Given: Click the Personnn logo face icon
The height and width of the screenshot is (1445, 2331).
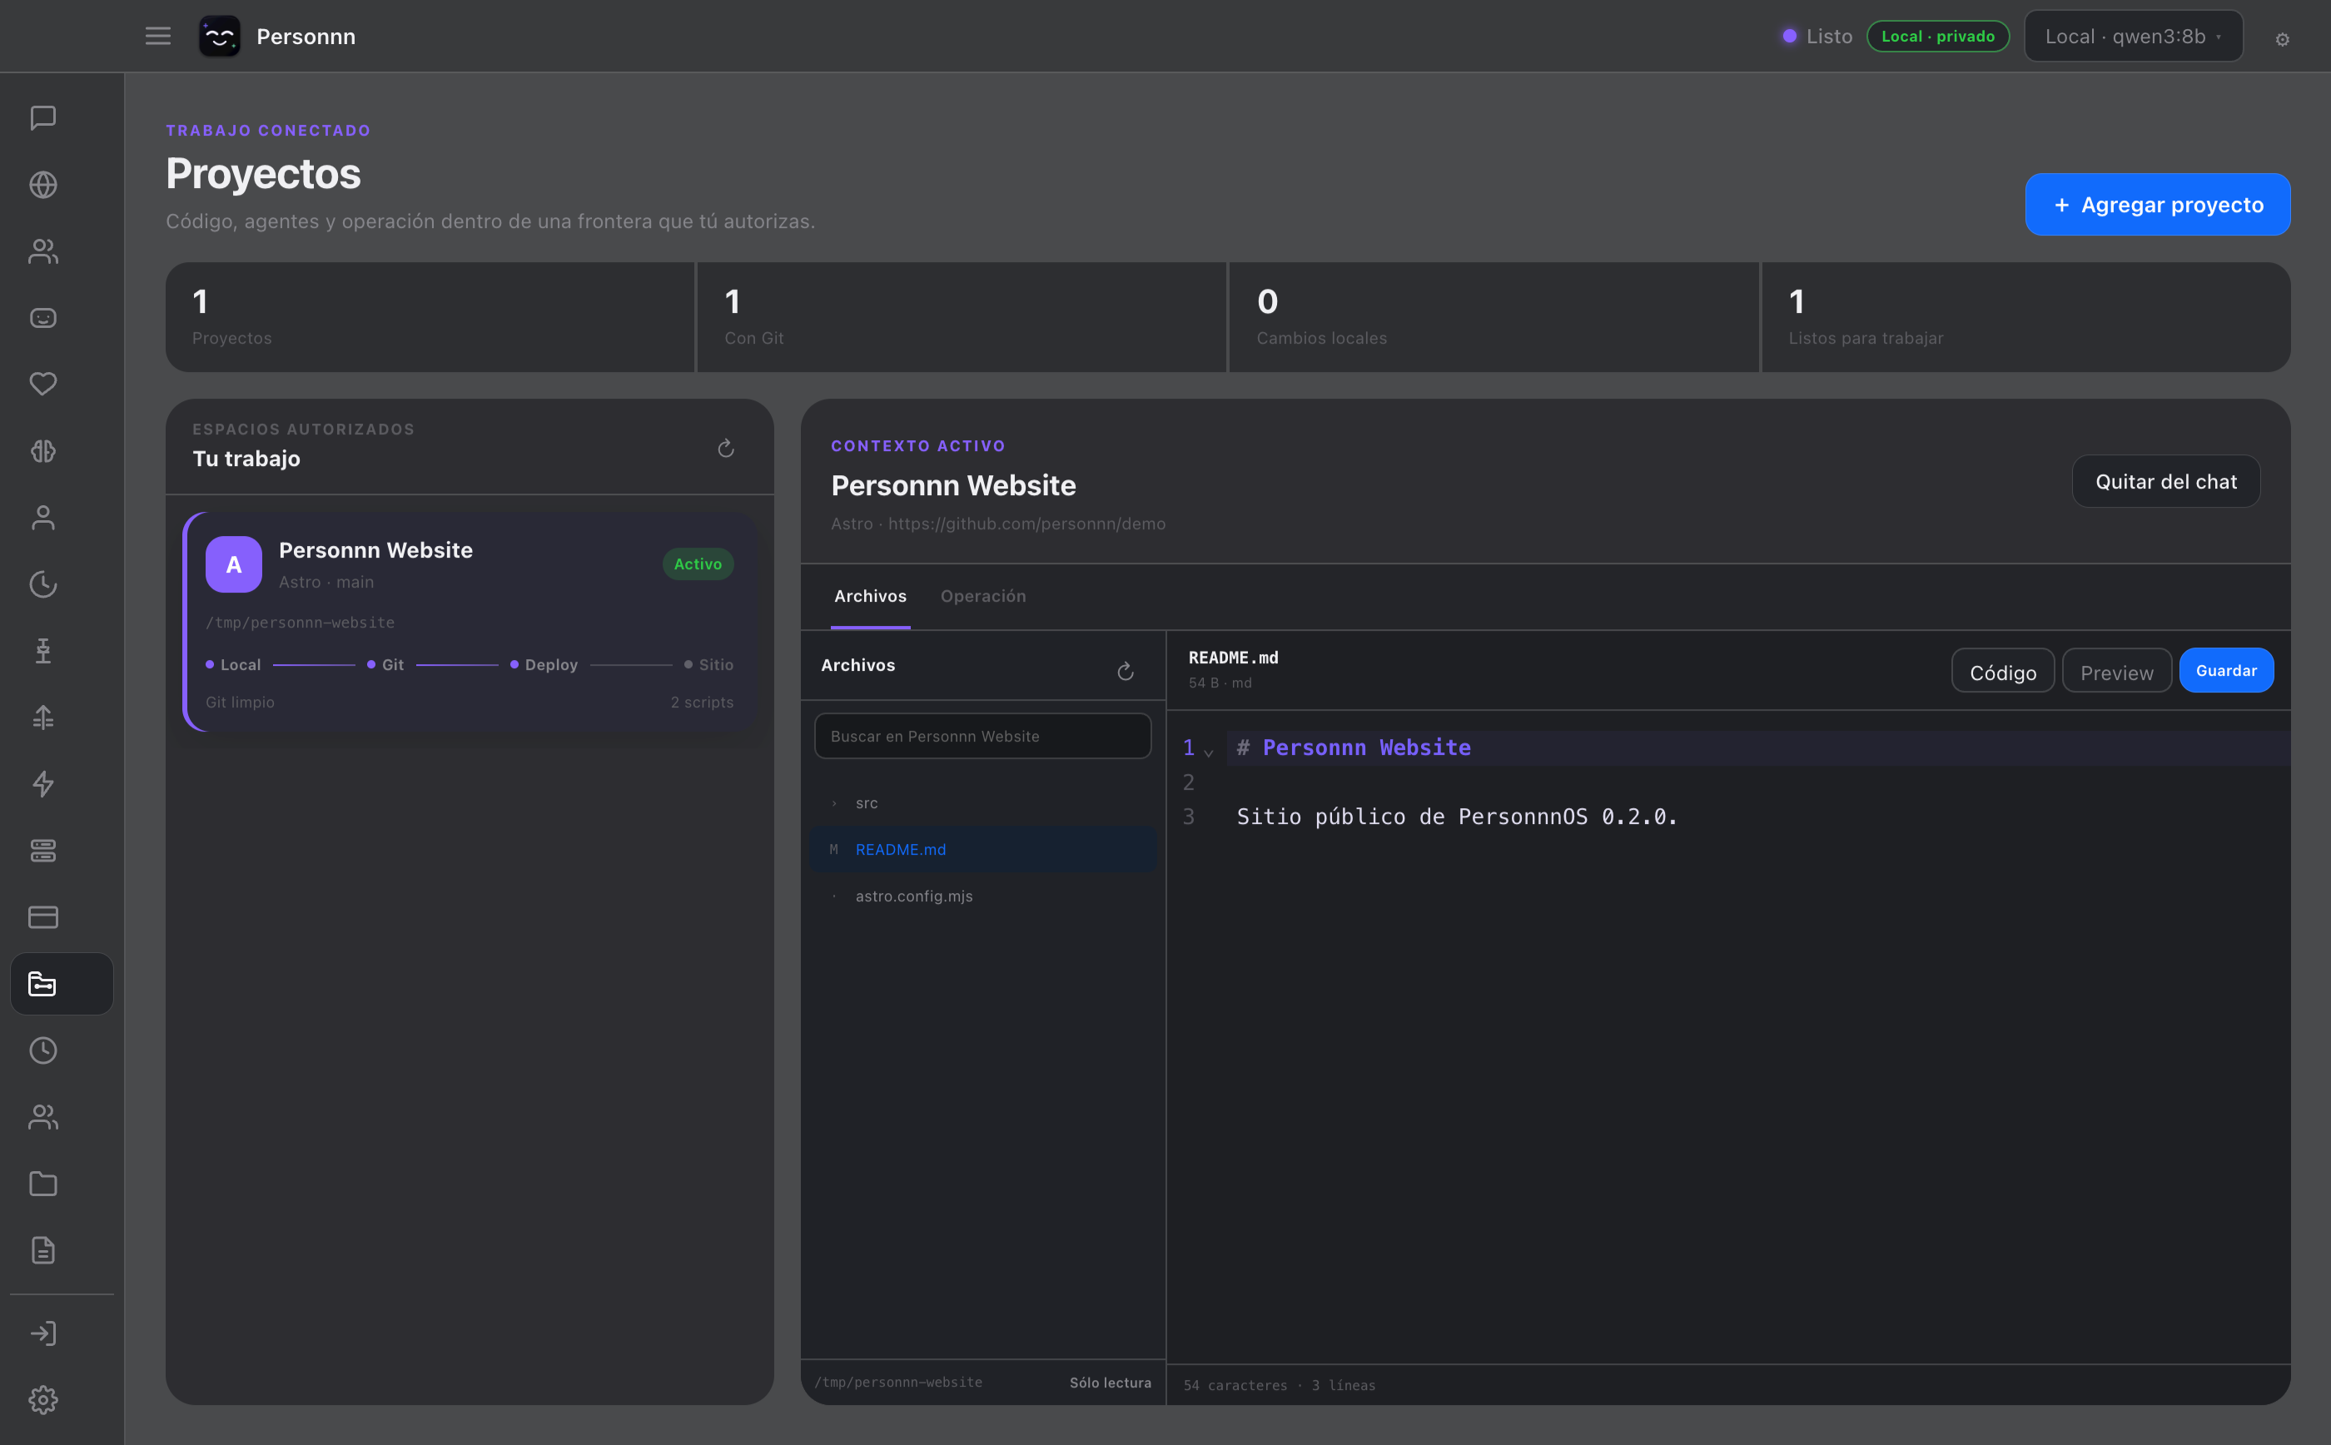Looking at the screenshot, I should [x=219, y=37].
